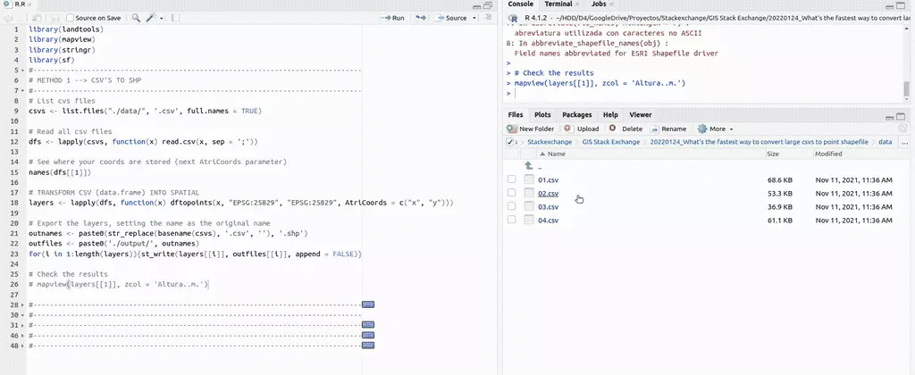Click the show in new window icon

(37, 18)
